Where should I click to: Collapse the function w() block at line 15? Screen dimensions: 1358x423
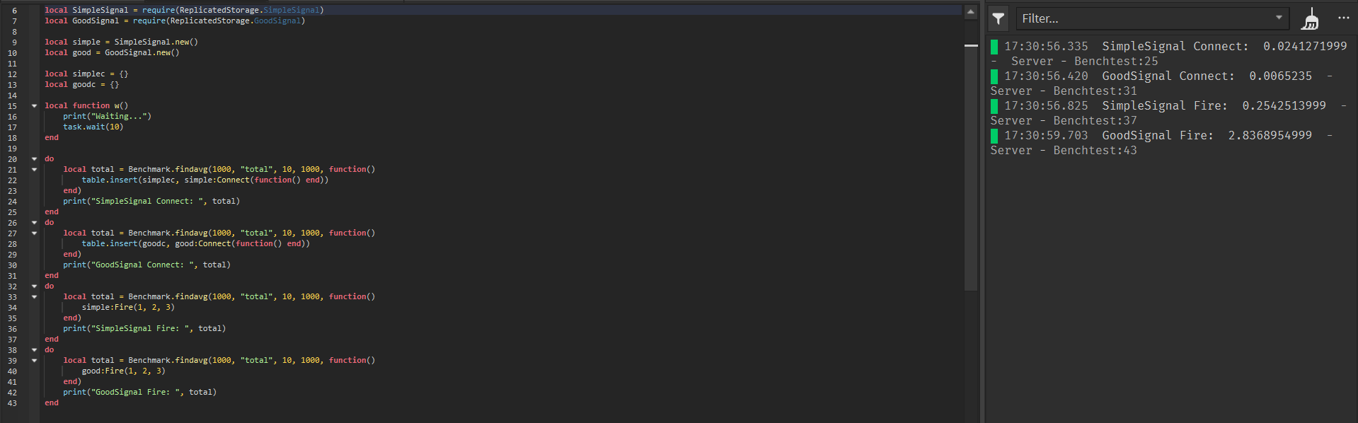[x=34, y=106]
